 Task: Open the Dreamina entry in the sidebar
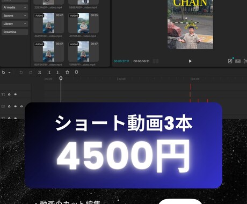14,32
